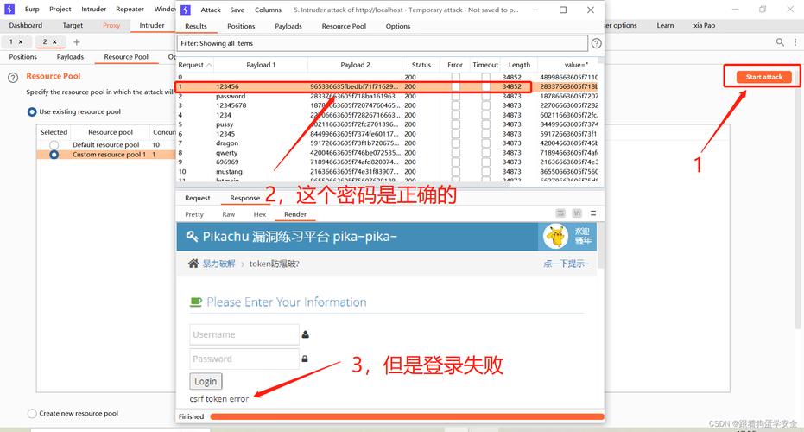Click the Start attack button
Viewport: 804px width, 432px height.
pos(764,77)
